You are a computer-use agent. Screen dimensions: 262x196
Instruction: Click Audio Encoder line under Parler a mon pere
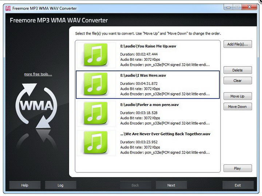coord(165,123)
